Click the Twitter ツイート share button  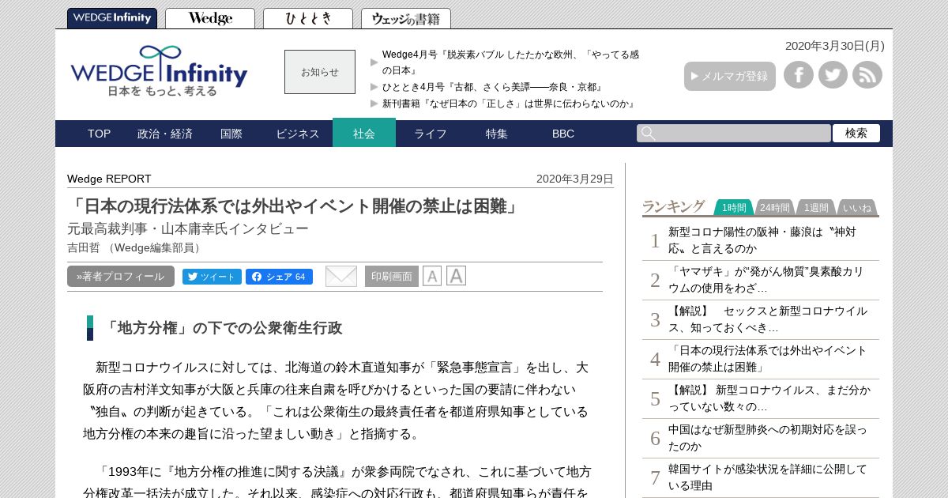212,277
